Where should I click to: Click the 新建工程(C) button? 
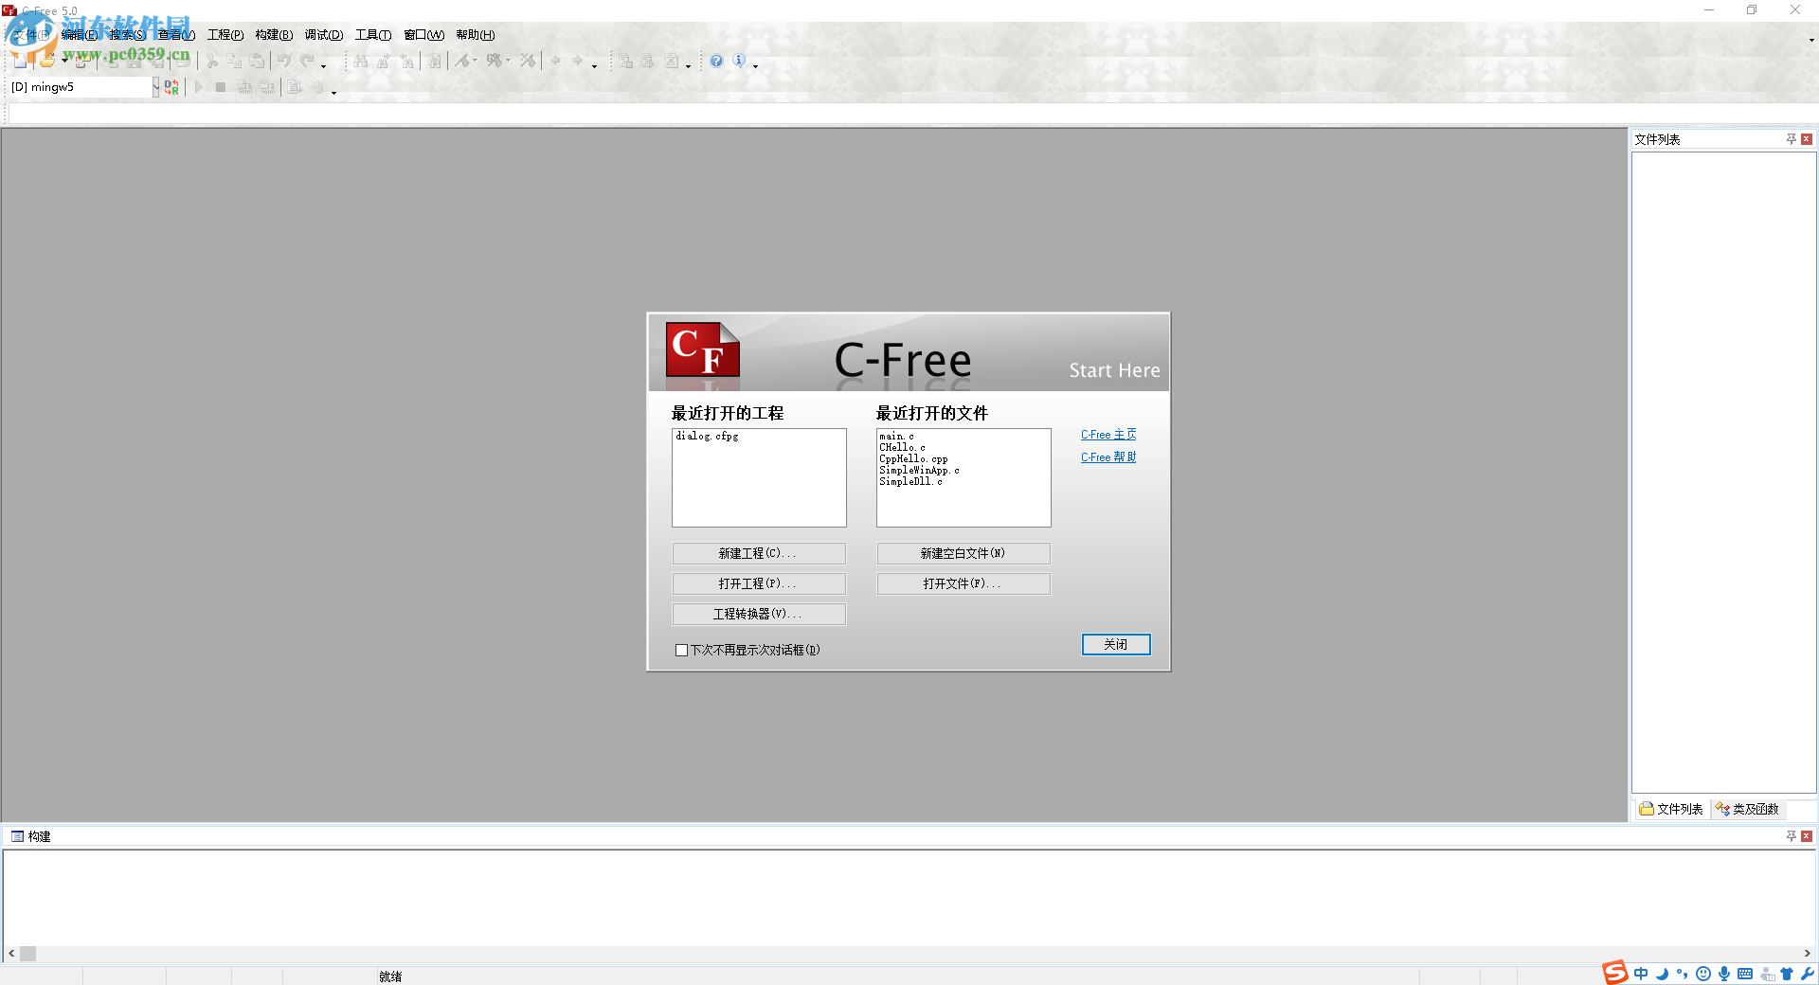[758, 553]
